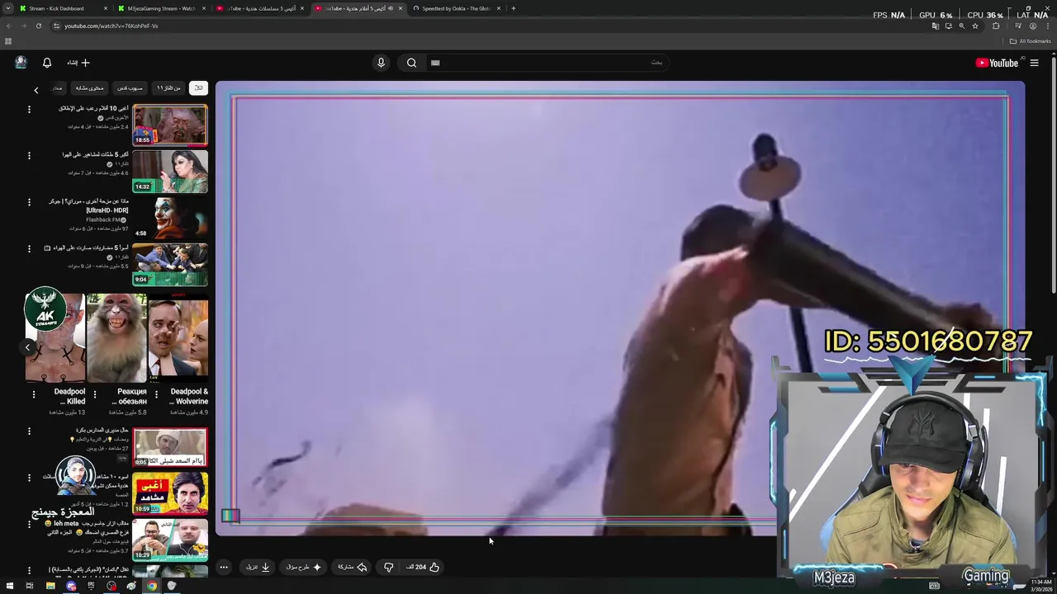Close the 'Speedtest by Ookla' tab
Viewport: 1057px width, 594px height.
coord(499,8)
